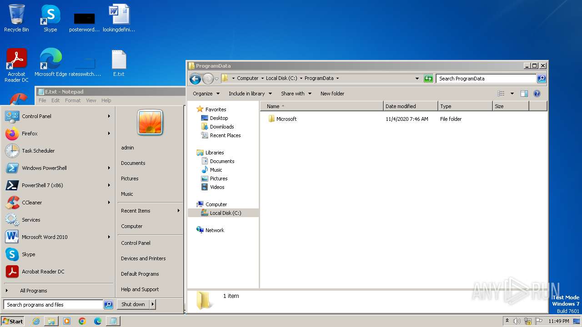Image resolution: width=582 pixels, height=327 pixels.
Task: Click the Search ProgramData input field
Action: click(x=486, y=79)
